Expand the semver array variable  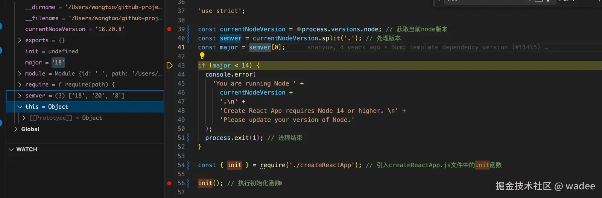click(x=20, y=96)
